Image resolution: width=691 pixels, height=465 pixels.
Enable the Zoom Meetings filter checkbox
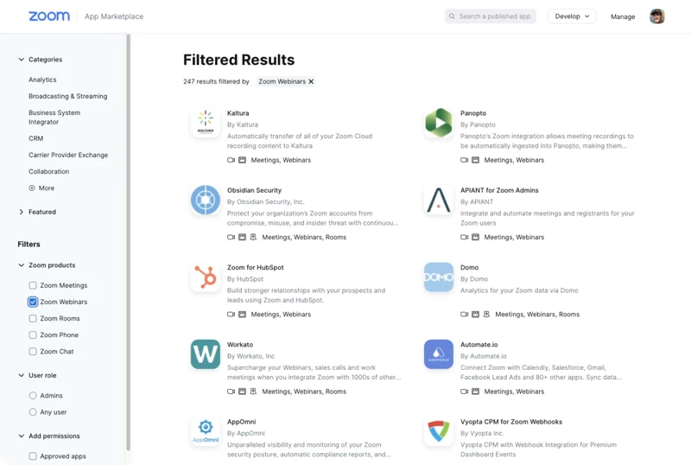point(33,285)
